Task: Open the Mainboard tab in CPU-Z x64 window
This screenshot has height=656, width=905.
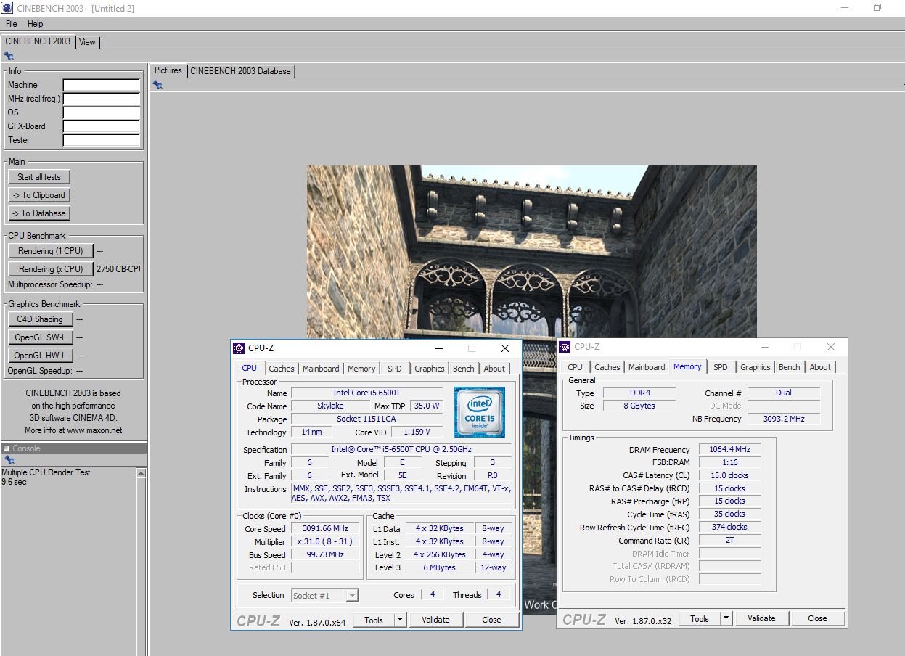Action: coord(321,369)
